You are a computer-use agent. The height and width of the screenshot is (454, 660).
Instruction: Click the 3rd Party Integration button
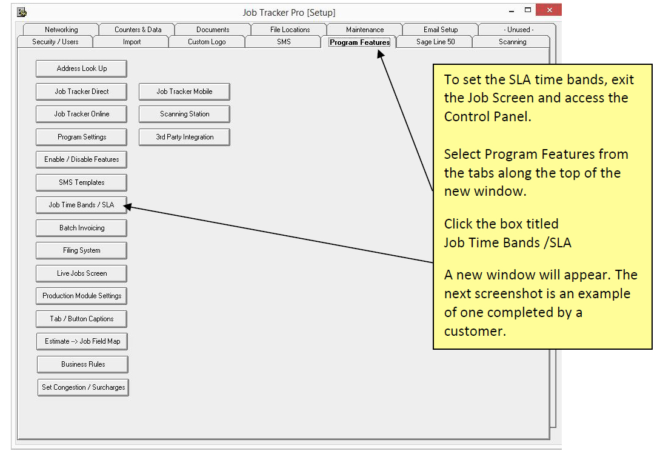pos(184,137)
